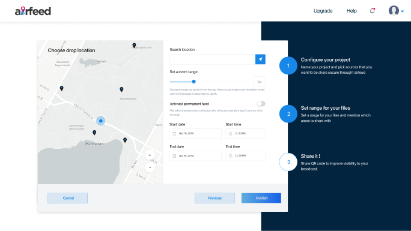Select the map pin above Manhattan label
411x231 pixels.
94,133
